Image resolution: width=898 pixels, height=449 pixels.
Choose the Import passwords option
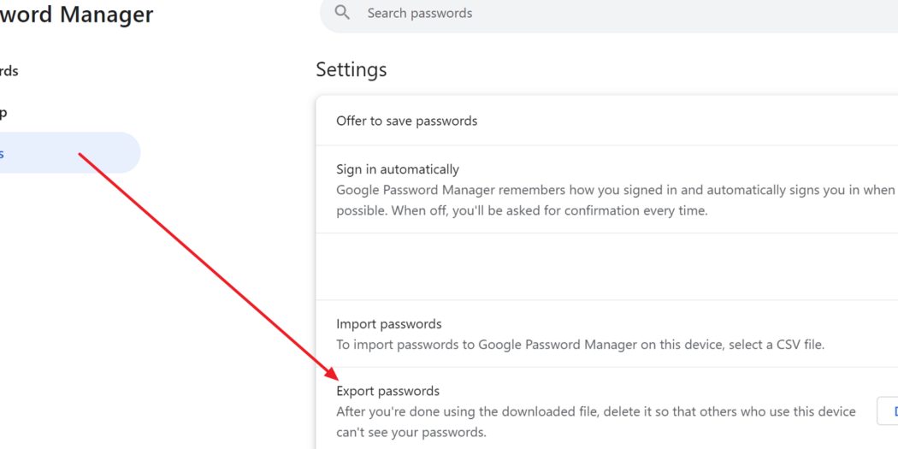(x=389, y=324)
